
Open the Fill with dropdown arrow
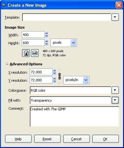pyautogui.click(x=115, y=100)
